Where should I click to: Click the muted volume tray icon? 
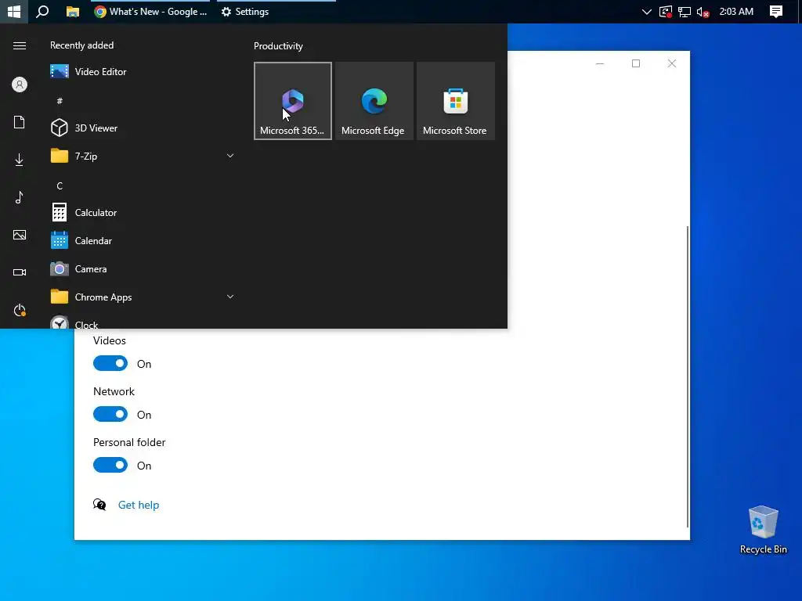703,11
